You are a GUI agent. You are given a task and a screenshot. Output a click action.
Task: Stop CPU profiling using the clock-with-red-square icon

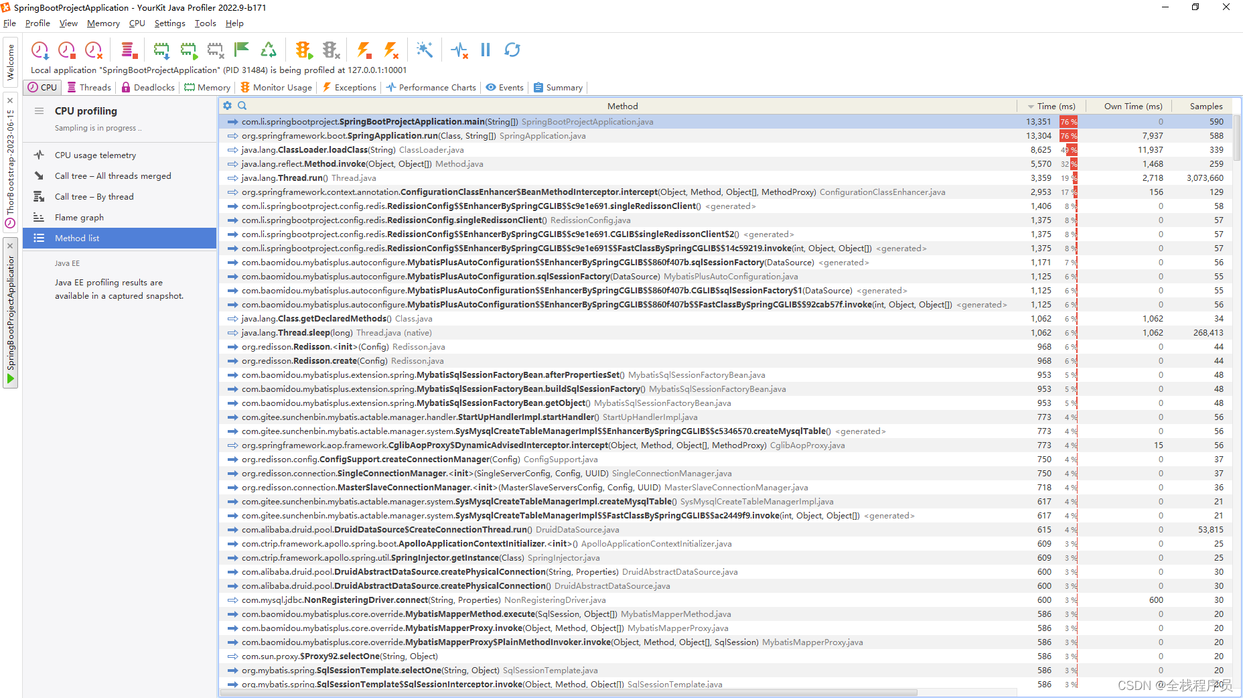coord(67,50)
